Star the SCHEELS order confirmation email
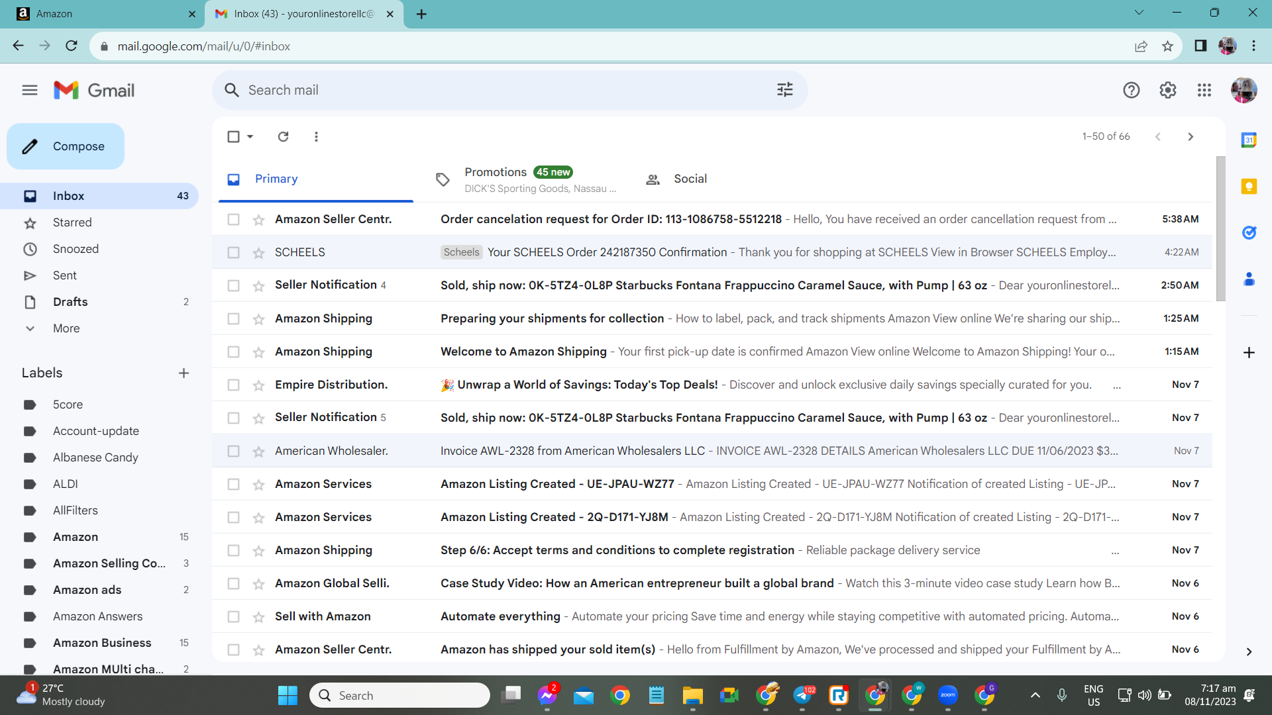This screenshot has width=1272, height=715. [x=258, y=252]
